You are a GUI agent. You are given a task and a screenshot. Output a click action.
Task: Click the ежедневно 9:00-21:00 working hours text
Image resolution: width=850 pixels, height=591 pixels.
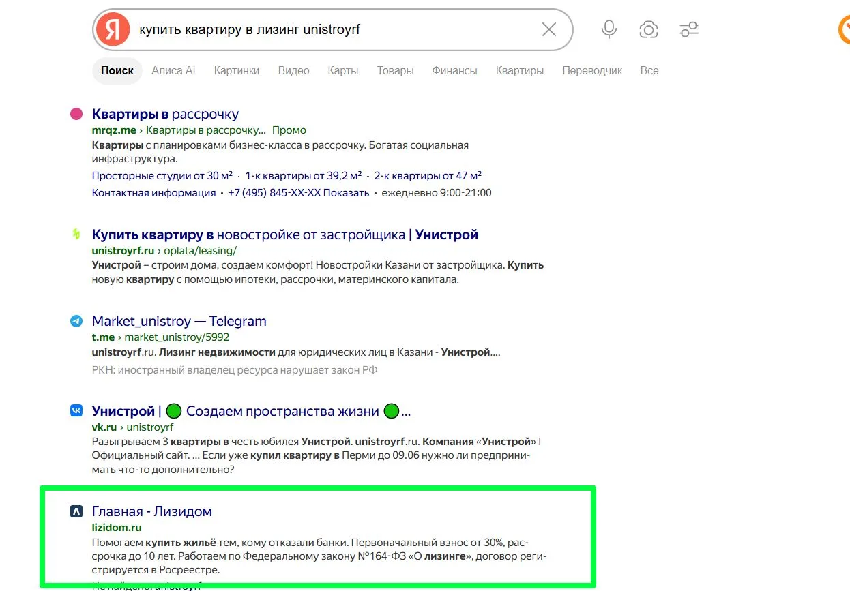(437, 193)
